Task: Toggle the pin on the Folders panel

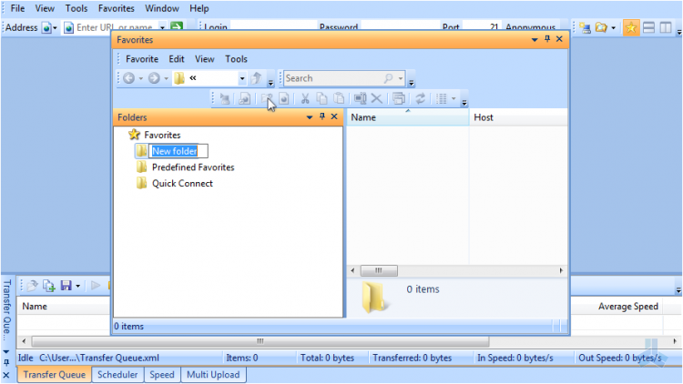Action: (322, 116)
